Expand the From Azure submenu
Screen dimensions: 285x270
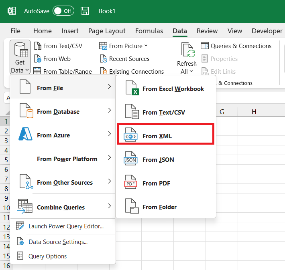click(x=63, y=135)
